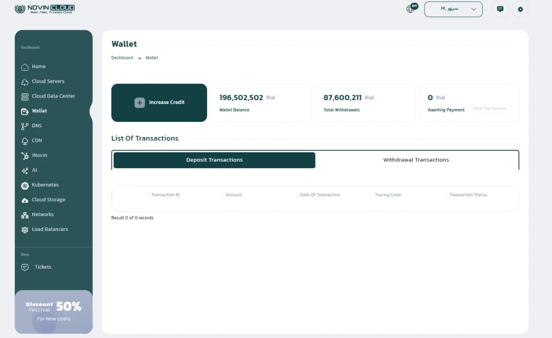Open the language globe icon

click(410, 9)
